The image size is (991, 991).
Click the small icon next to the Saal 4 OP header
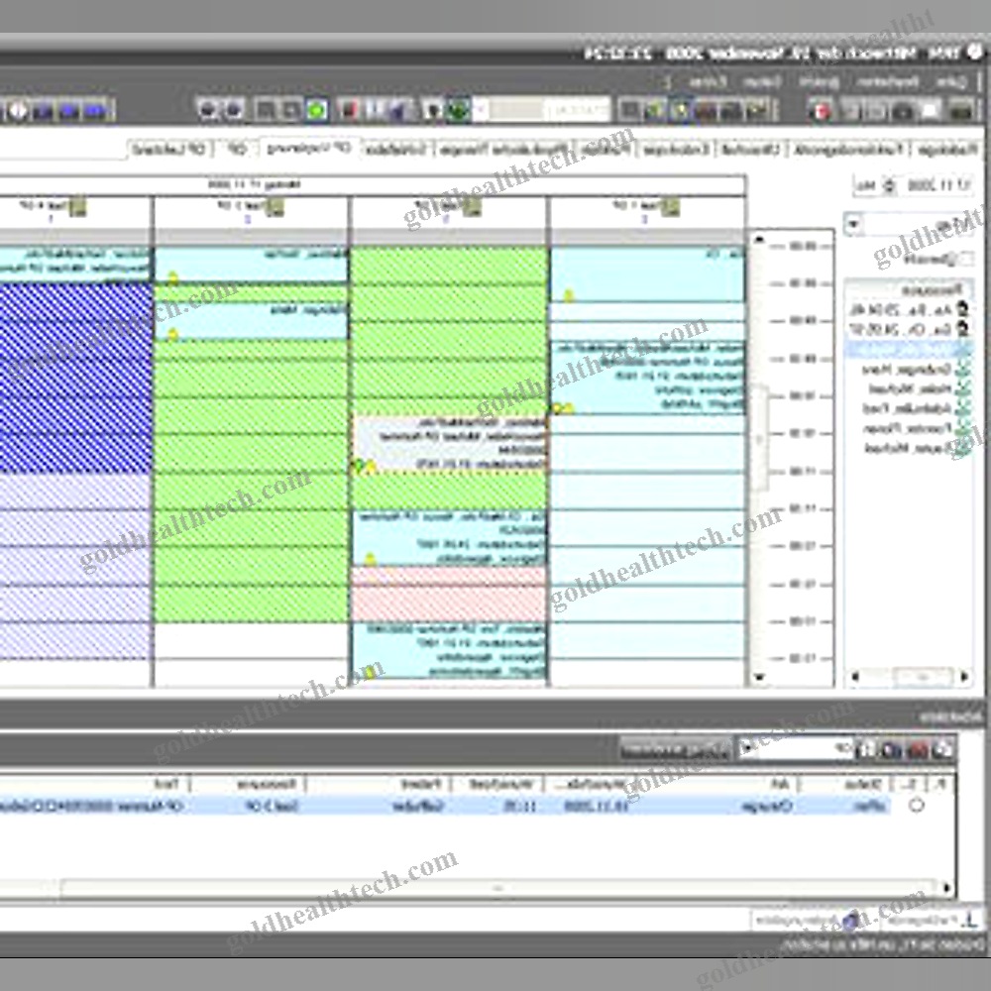[x=77, y=207]
